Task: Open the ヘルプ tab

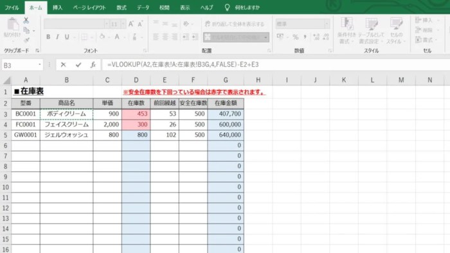Action: [206, 8]
